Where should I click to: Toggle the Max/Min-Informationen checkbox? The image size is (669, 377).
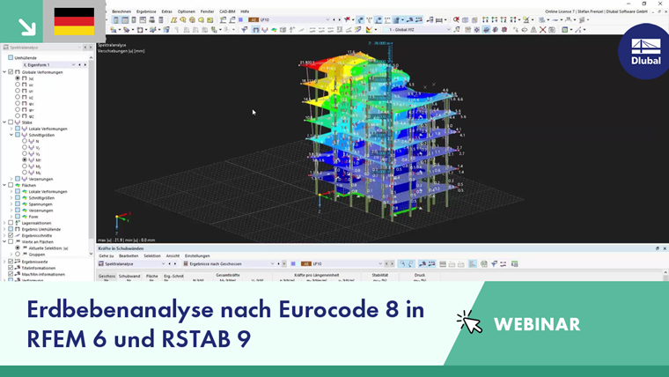[11, 274]
